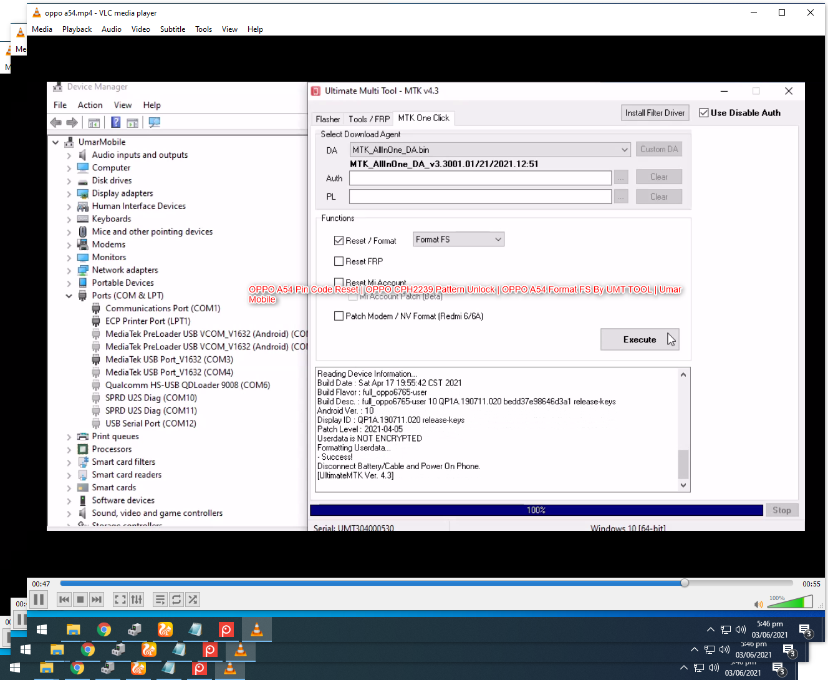The image size is (828, 680).
Task: Toggle VLC loop mode
Action: coord(176,600)
